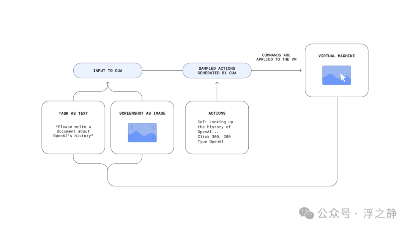Click the VIRTUAL MACHINE box title
This screenshot has height=230, width=410.
(x=336, y=56)
